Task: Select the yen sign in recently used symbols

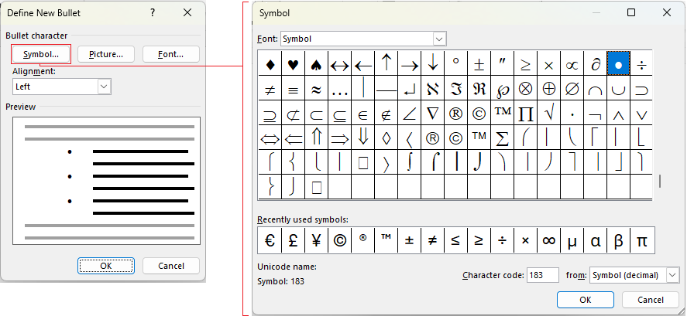Action: click(316, 240)
